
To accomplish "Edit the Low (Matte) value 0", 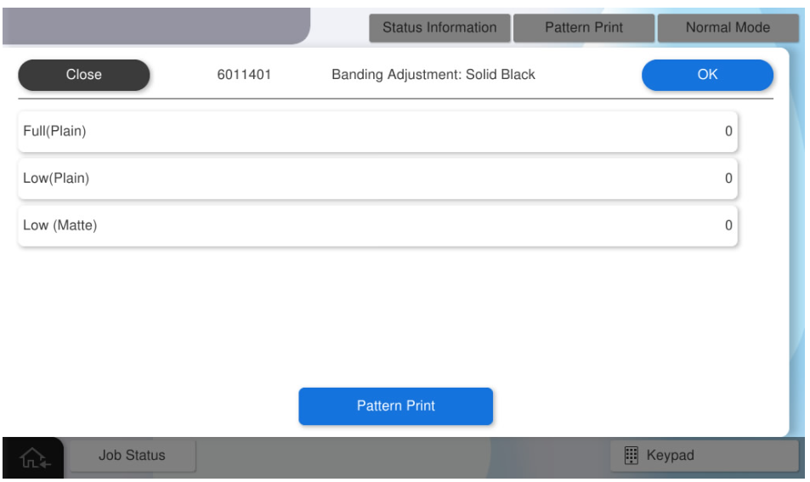I will coord(728,225).
